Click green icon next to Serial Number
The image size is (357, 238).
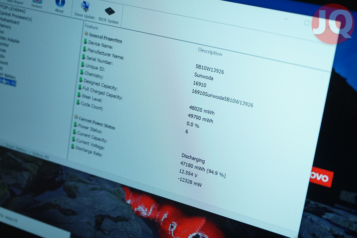click(x=84, y=57)
